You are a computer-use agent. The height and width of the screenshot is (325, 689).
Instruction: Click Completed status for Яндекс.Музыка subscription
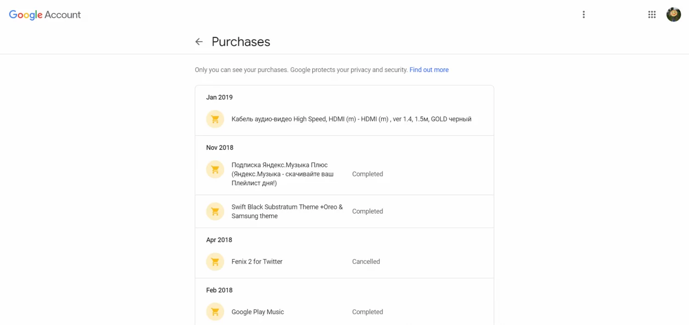[x=367, y=174]
